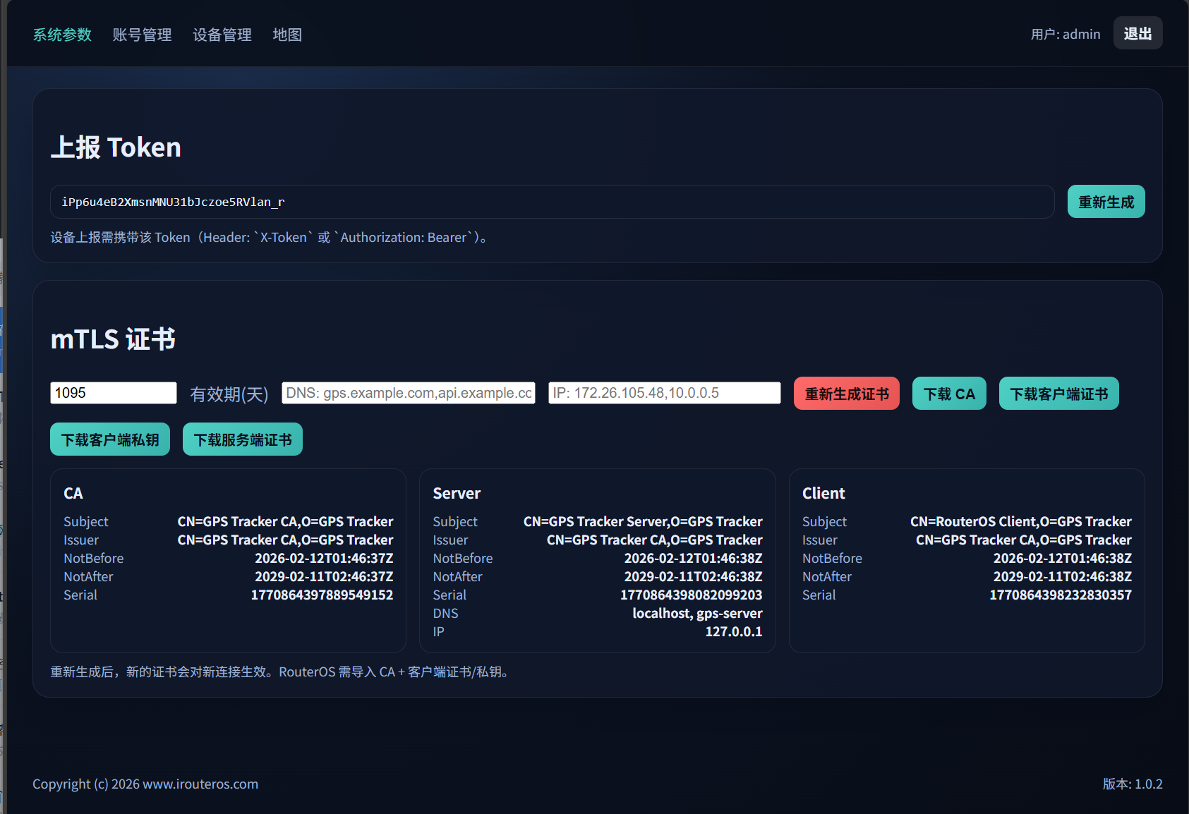Click 重新生成 to regenerate the token
This screenshot has height=814, width=1189.
(1106, 202)
